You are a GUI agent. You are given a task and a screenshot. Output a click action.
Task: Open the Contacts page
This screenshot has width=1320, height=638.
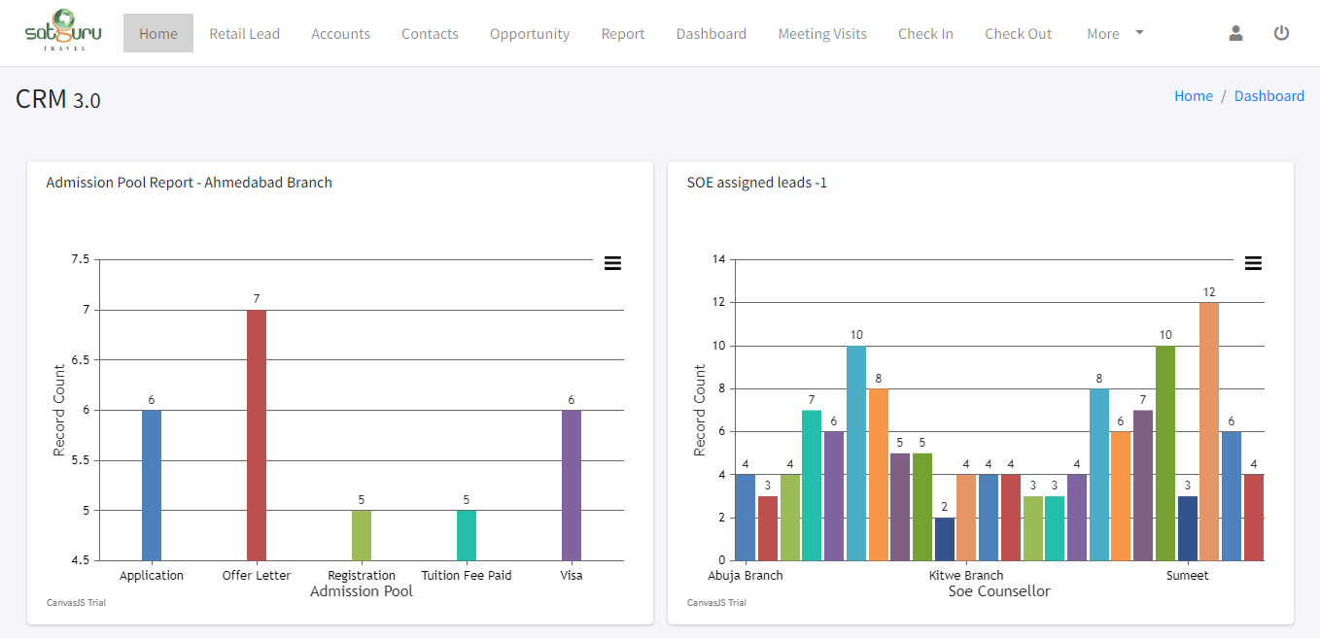[430, 33]
